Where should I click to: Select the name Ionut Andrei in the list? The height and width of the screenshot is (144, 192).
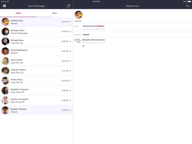16,60
